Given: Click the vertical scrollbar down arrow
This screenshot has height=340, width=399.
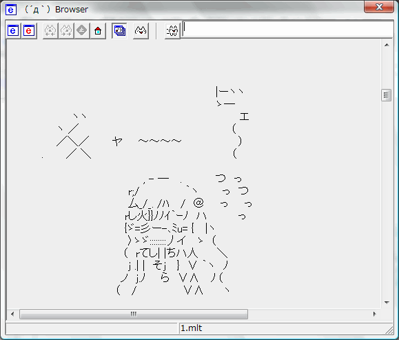Looking at the screenshot, I should pos(387,303).
